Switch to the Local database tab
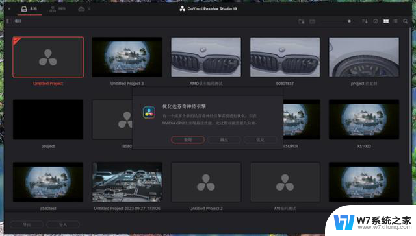 coord(29,9)
